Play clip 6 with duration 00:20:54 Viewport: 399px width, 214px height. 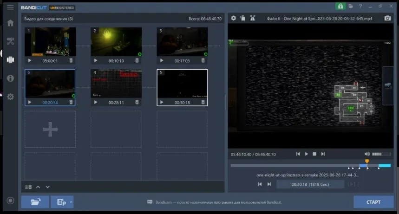pyautogui.click(x=30, y=102)
